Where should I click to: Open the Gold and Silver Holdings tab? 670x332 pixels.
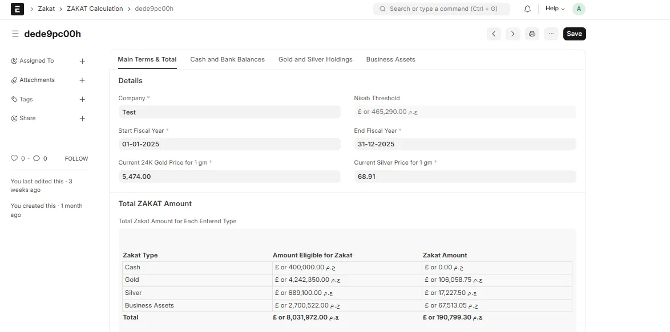point(315,59)
